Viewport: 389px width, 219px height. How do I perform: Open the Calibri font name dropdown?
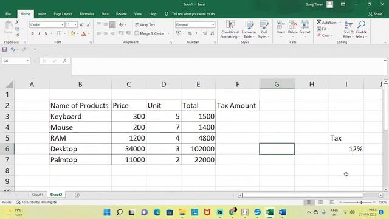(x=63, y=24)
